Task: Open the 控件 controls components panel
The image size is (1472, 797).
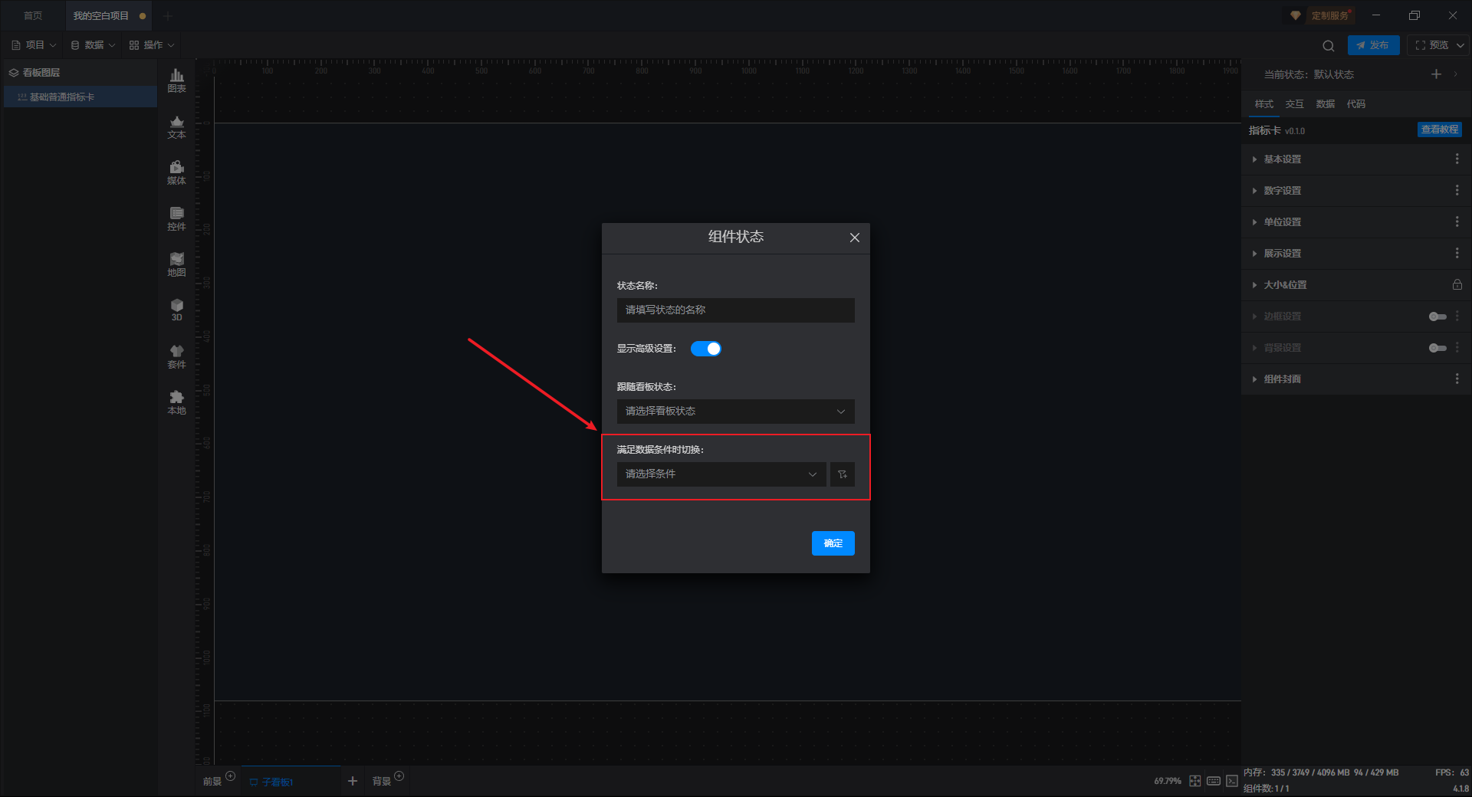Action: pyautogui.click(x=176, y=218)
